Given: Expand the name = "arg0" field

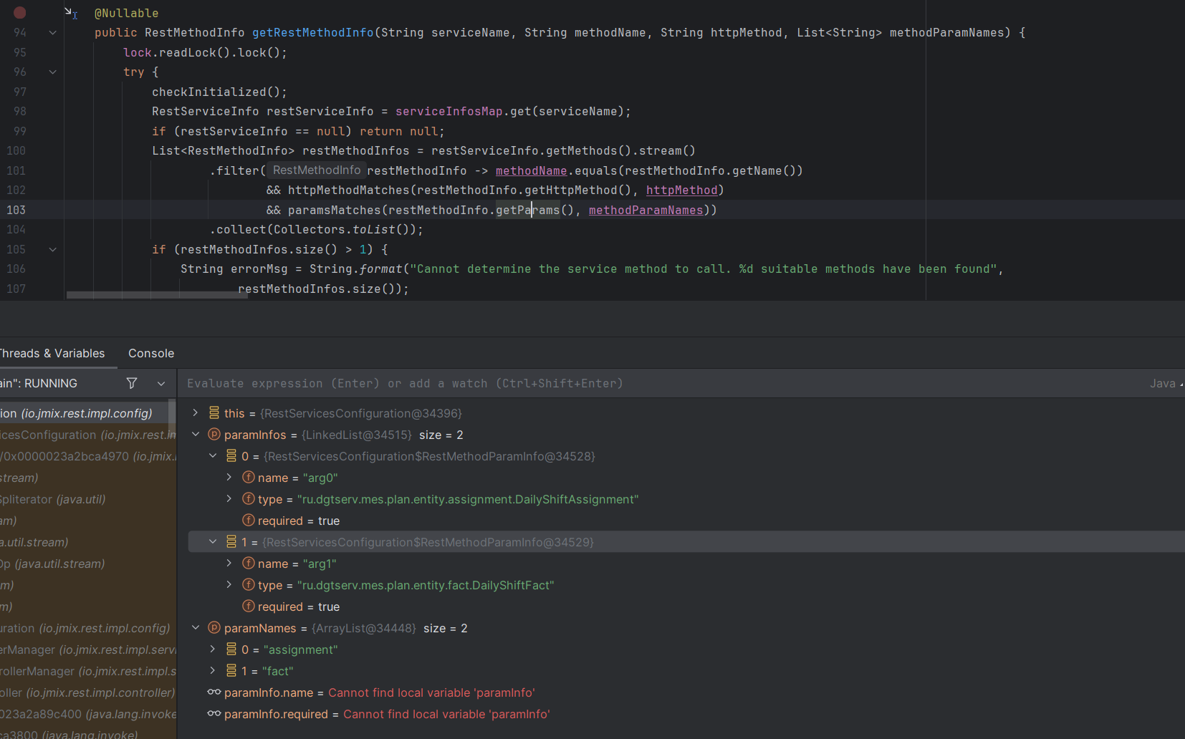Looking at the screenshot, I should pos(229,478).
